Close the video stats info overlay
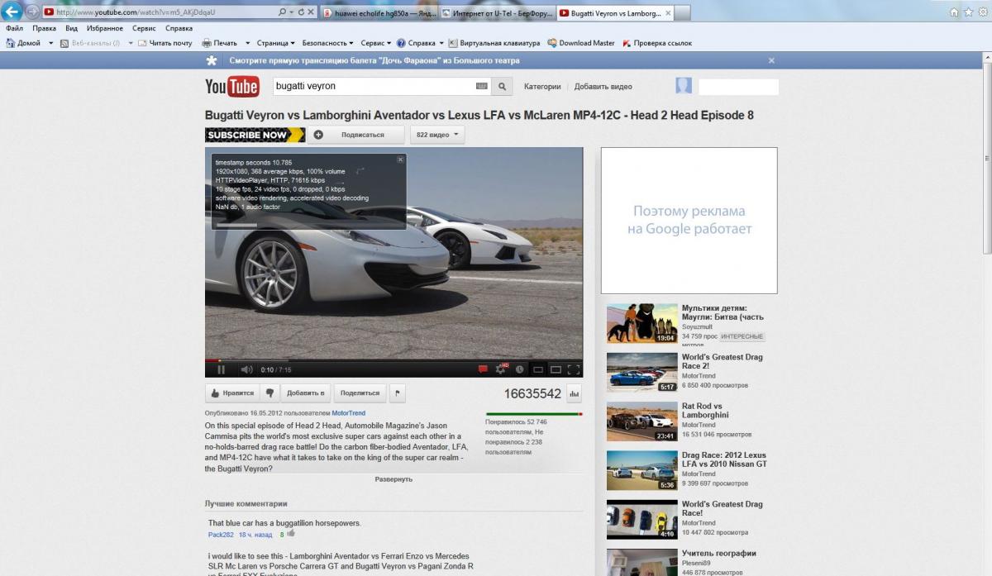Screen dimensions: 992x576 tap(400, 159)
